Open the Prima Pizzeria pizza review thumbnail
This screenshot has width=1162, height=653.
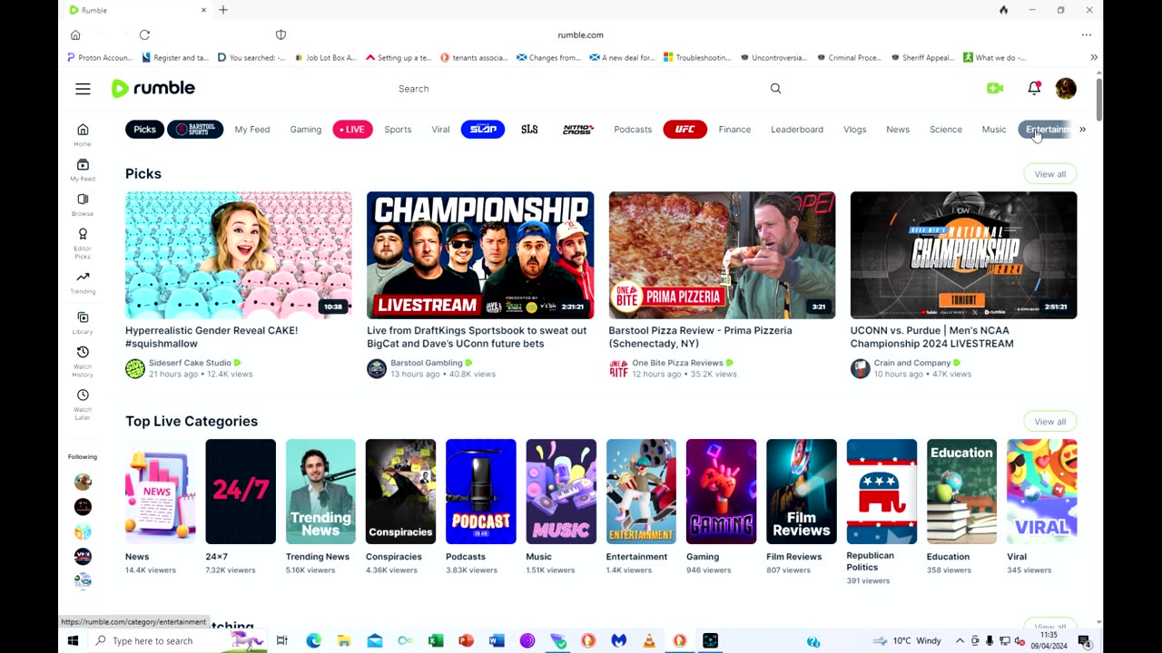tap(722, 255)
